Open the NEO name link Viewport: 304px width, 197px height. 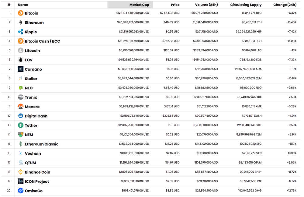pos(29,88)
